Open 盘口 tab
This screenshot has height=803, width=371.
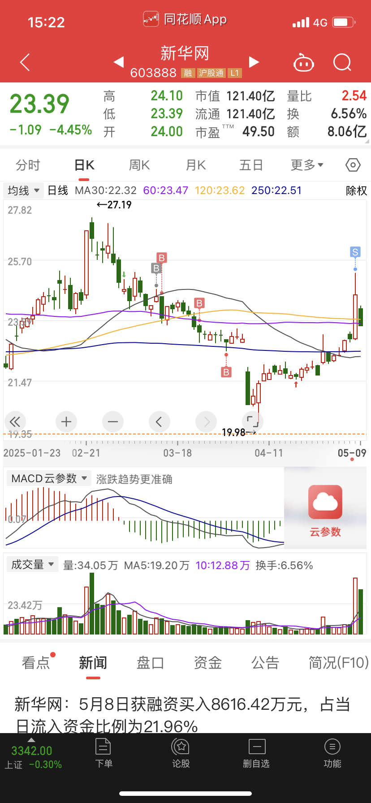[150, 662]
